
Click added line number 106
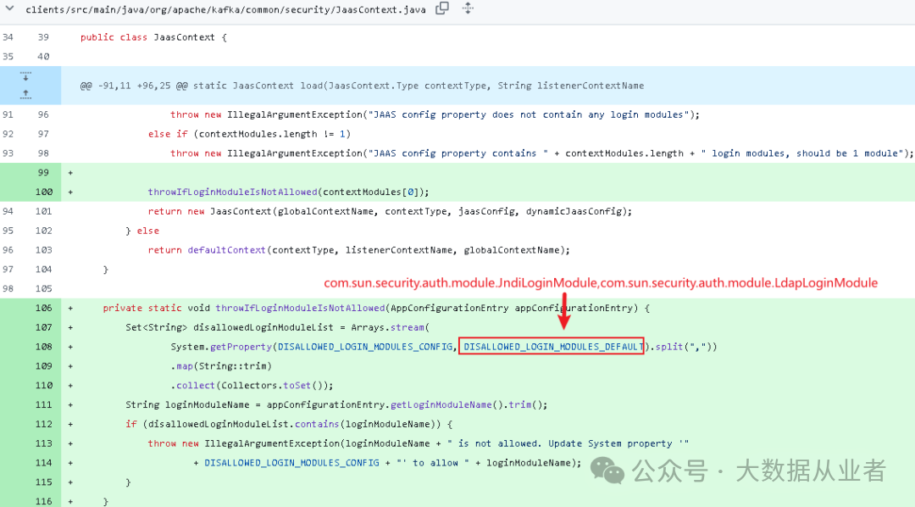click(44, 307)
